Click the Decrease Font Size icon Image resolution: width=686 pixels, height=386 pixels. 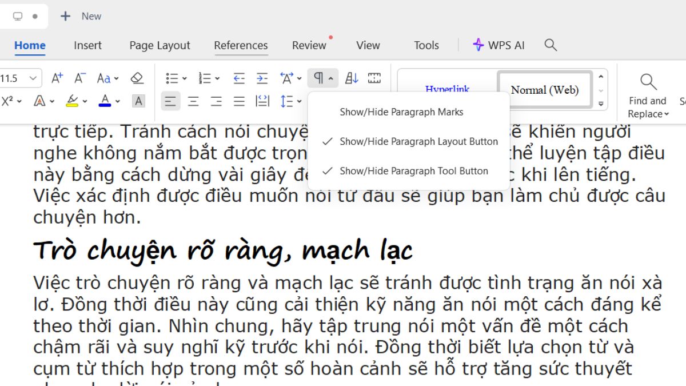pos(80,78)
